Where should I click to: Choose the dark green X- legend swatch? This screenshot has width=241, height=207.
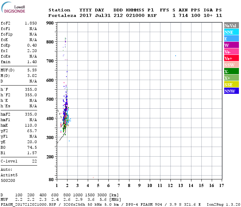pos(231,71)
